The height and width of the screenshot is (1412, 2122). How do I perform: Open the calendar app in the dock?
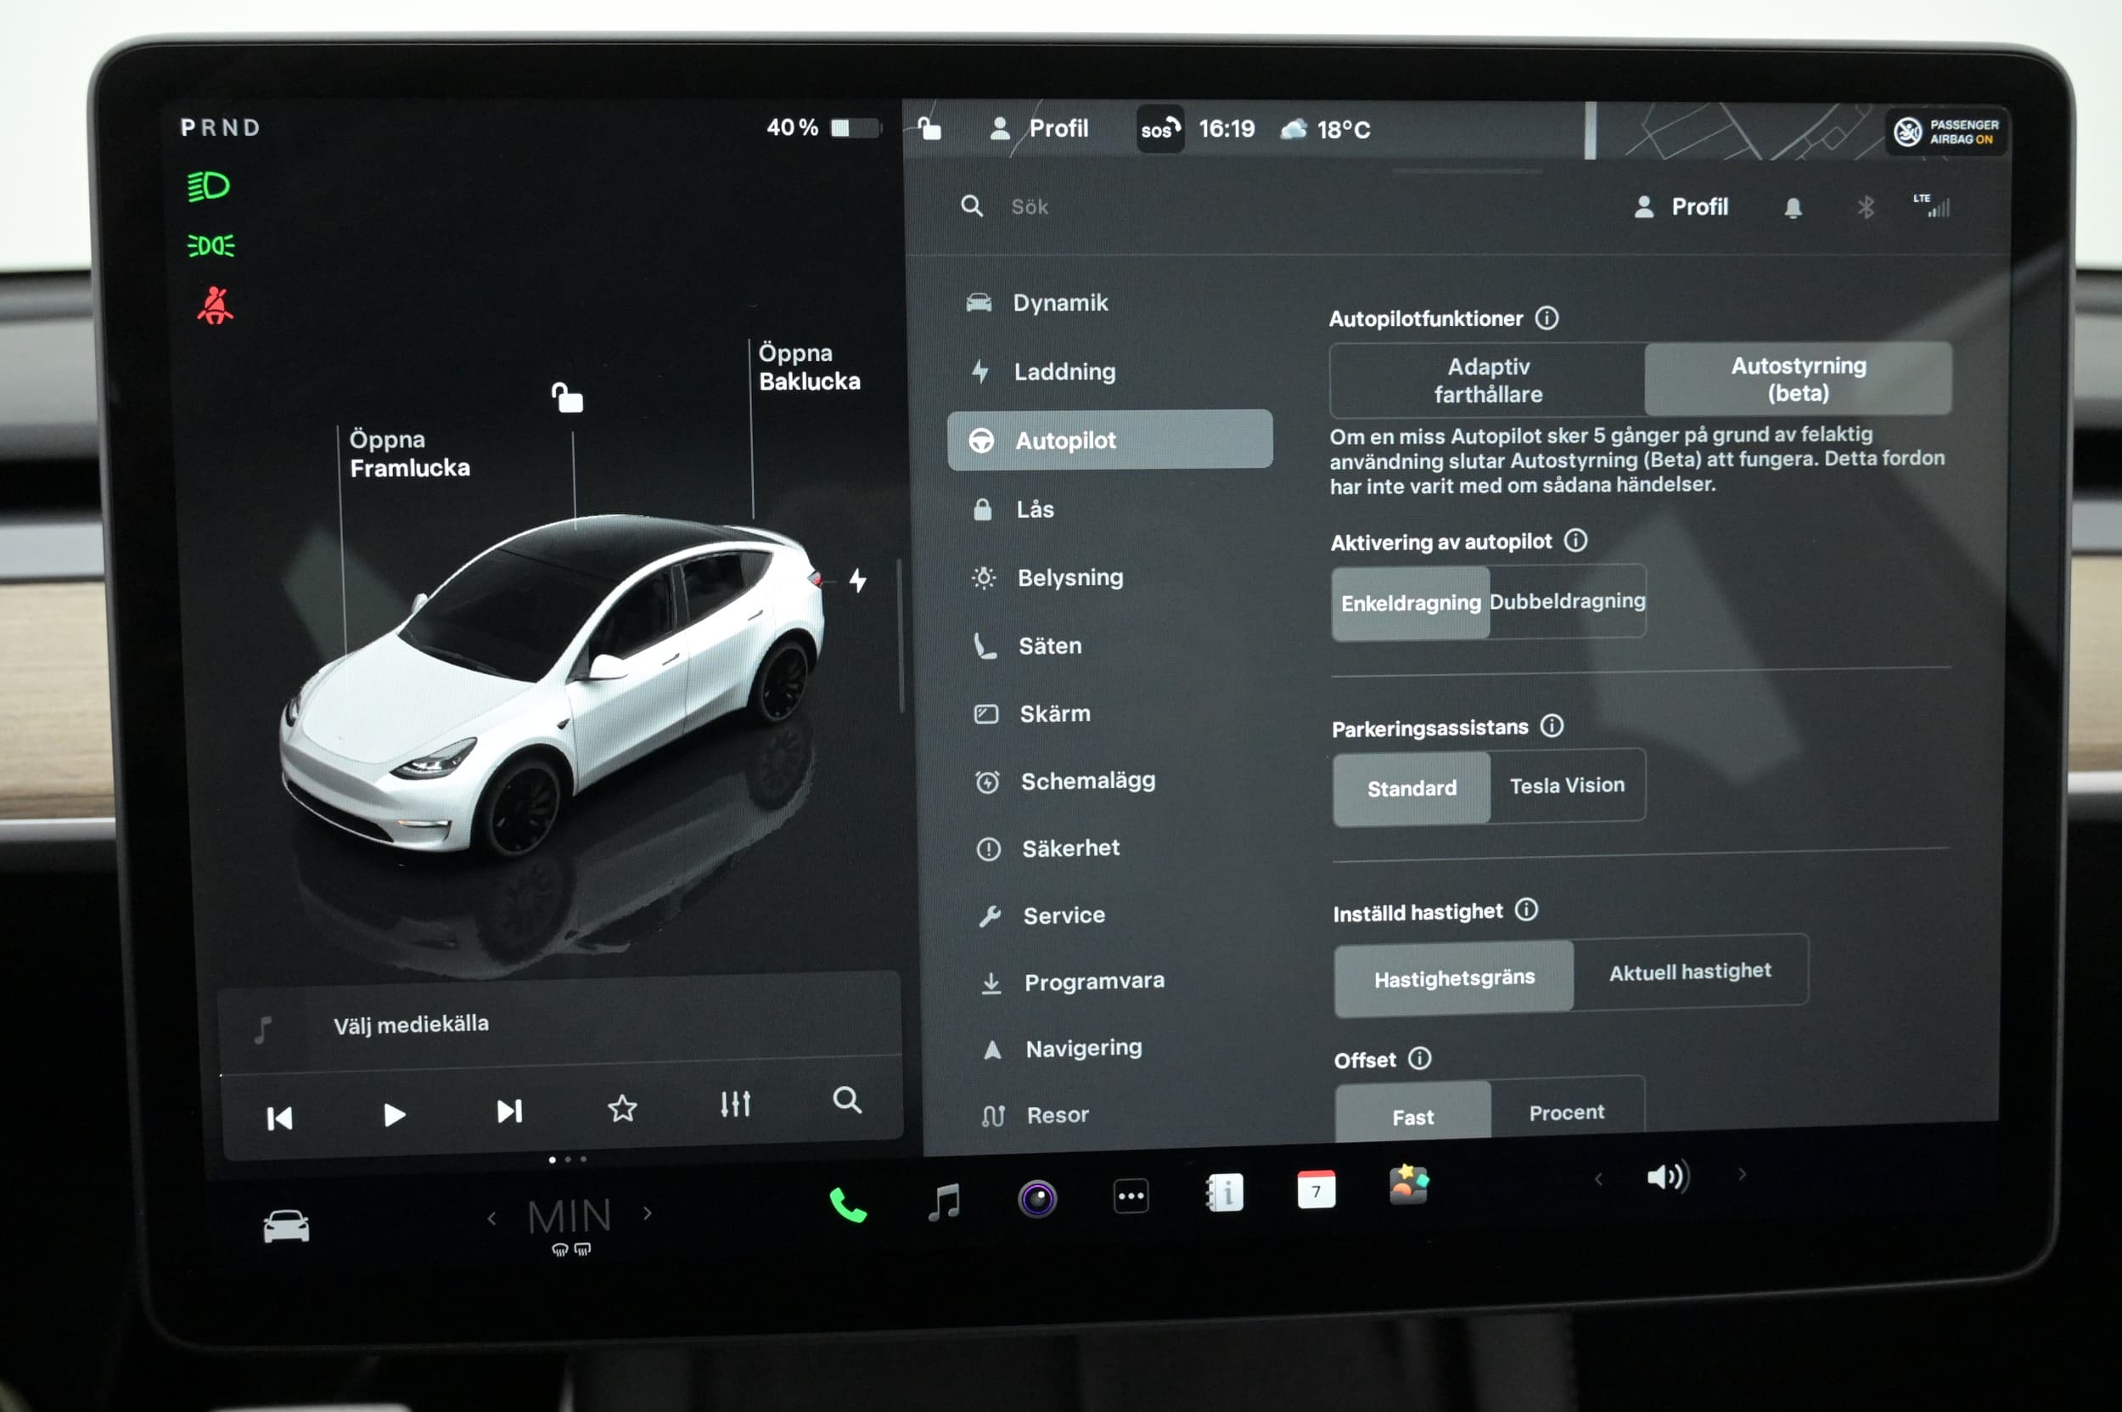(1316, 1190)
